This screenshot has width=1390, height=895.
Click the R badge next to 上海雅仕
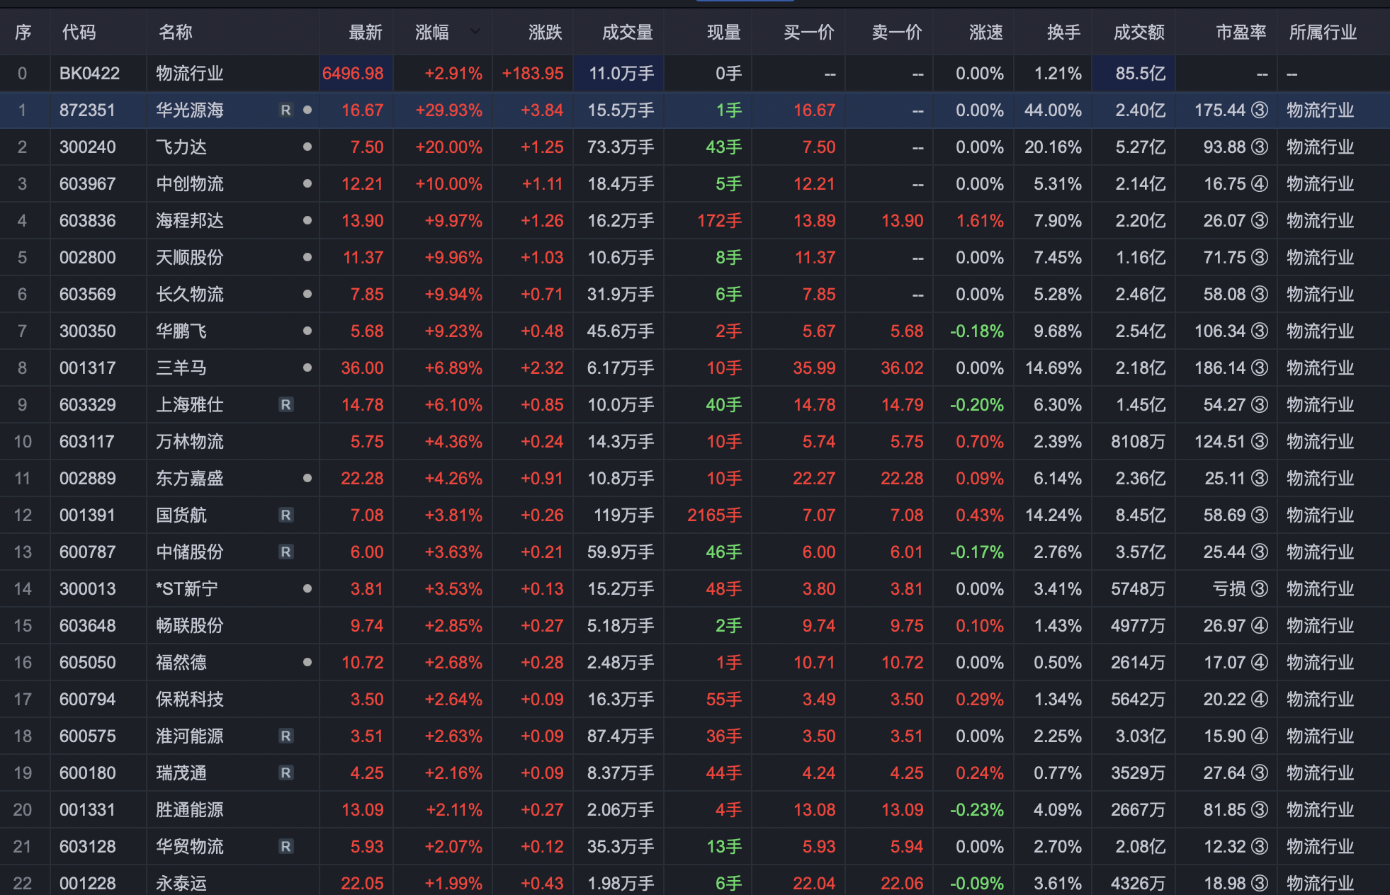286,405
